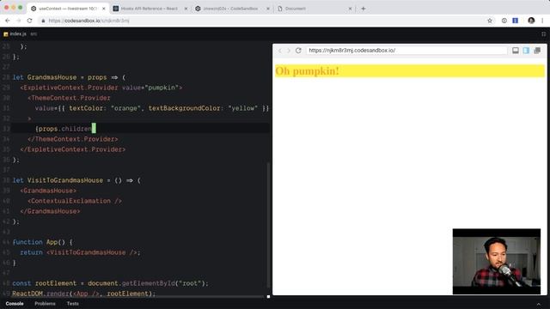Bookmark the page with the star icon
Viewport: 550px width, 309px height.
490,21
